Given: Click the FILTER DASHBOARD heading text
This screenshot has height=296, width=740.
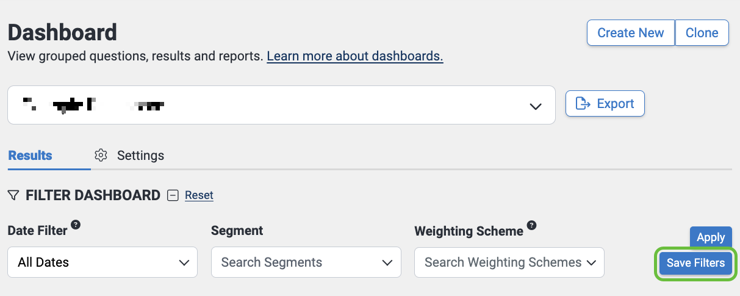Looking at the screenshot, I should click(93, 195).
